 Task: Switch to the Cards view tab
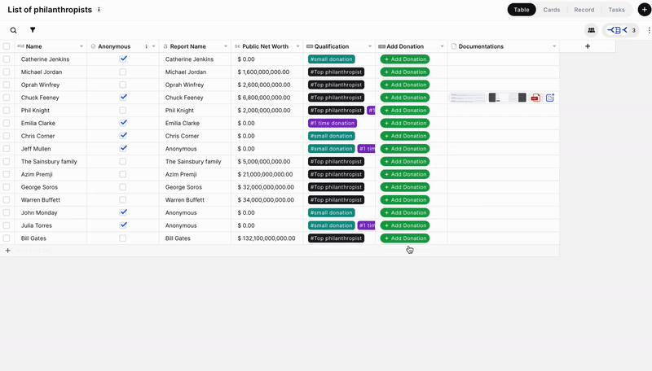click(552, 10)
